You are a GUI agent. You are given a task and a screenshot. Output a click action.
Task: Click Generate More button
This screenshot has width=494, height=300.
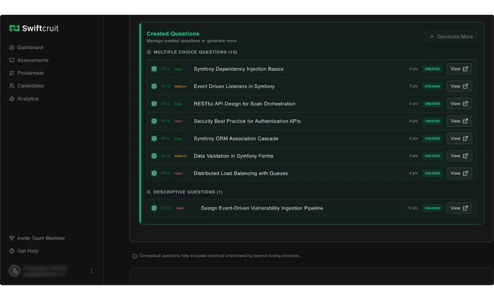pos(451,37)
